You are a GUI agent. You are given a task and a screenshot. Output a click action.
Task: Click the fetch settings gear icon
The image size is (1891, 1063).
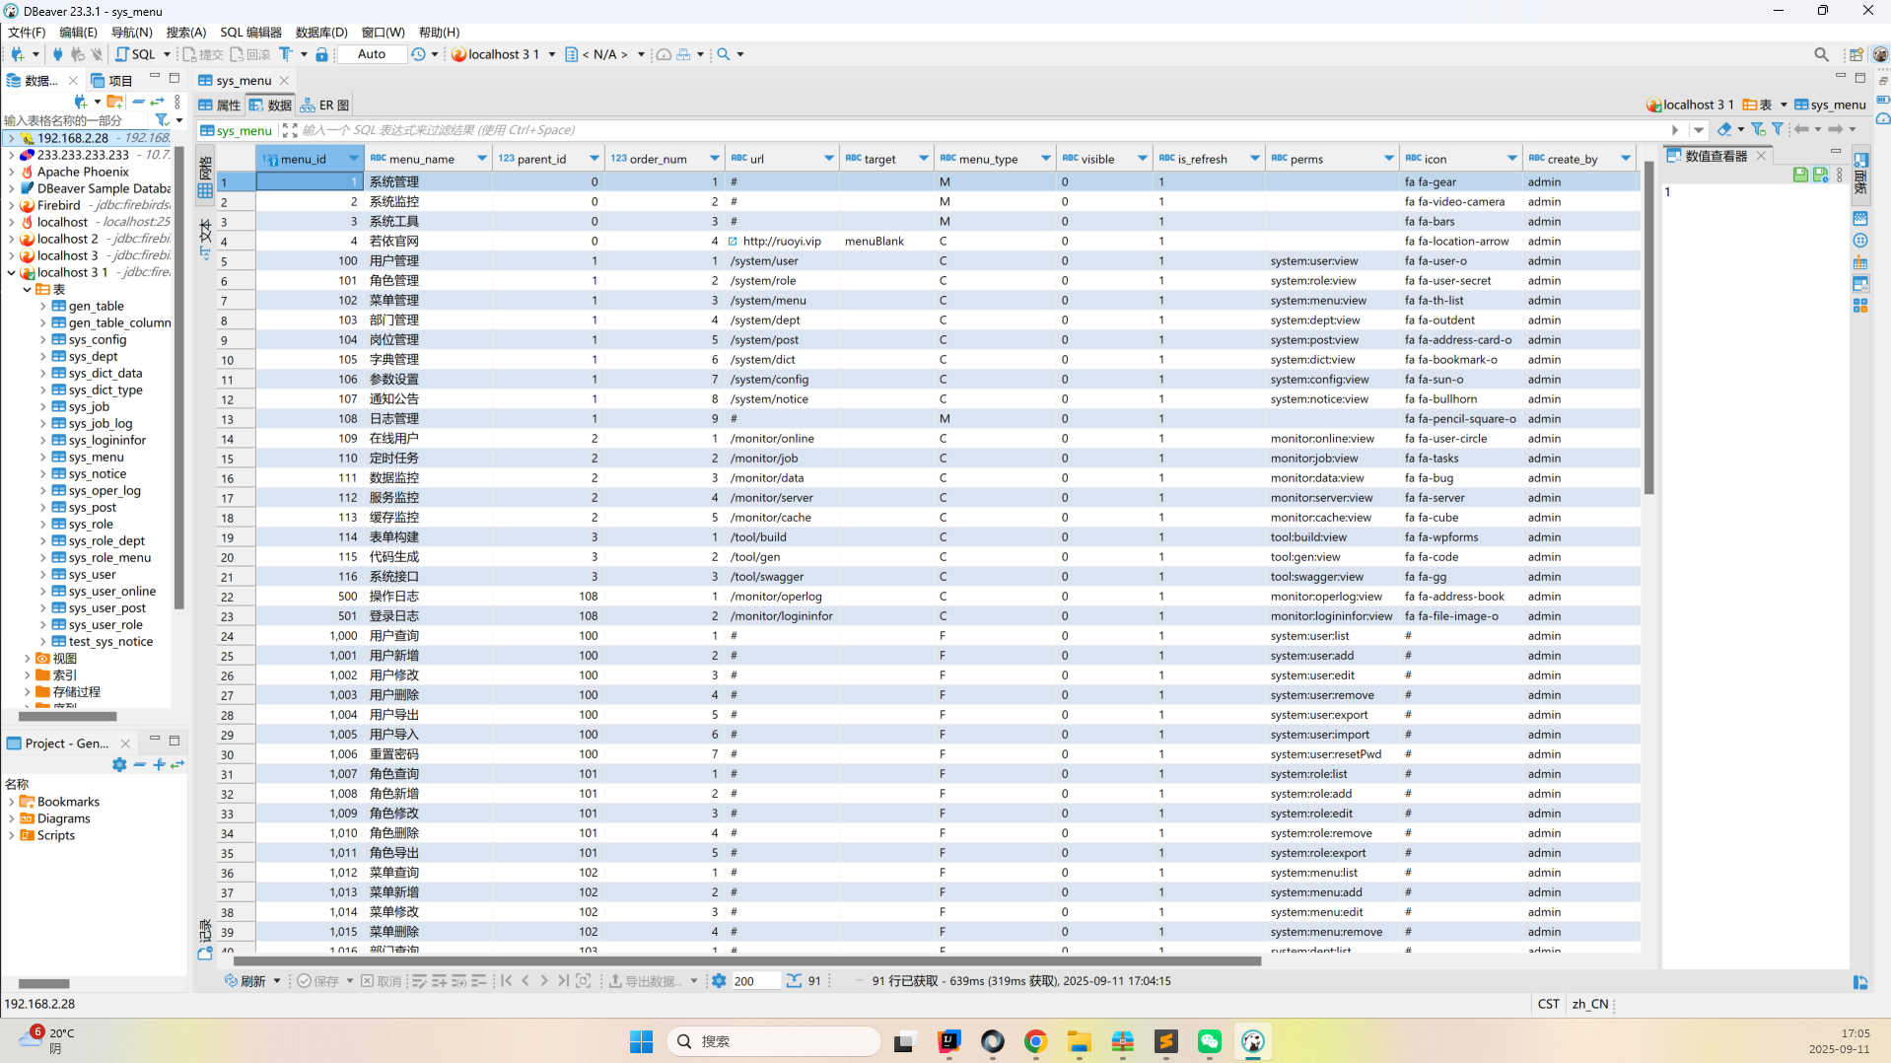[719, 981]
